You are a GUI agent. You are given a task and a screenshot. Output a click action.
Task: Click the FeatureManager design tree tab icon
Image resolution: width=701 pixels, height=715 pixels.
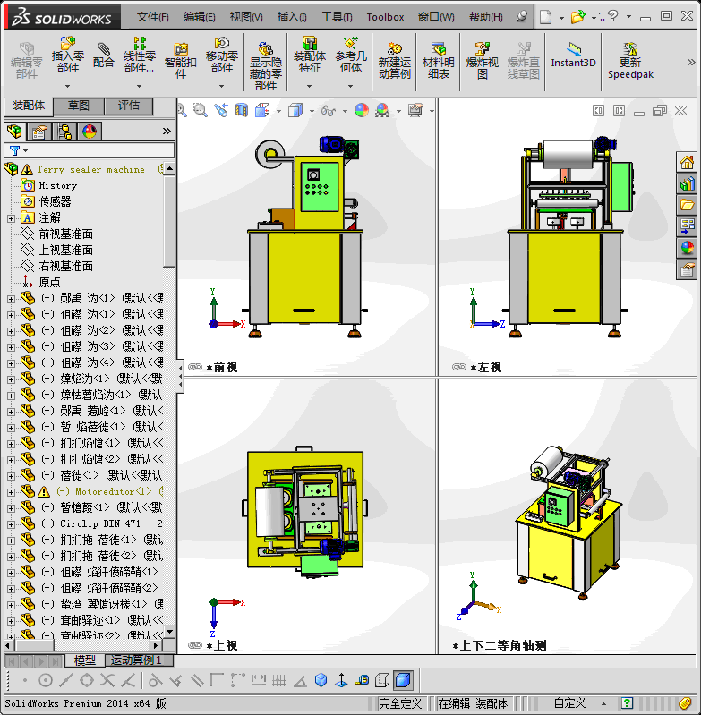pyautogui.click(x=14, y=132)
